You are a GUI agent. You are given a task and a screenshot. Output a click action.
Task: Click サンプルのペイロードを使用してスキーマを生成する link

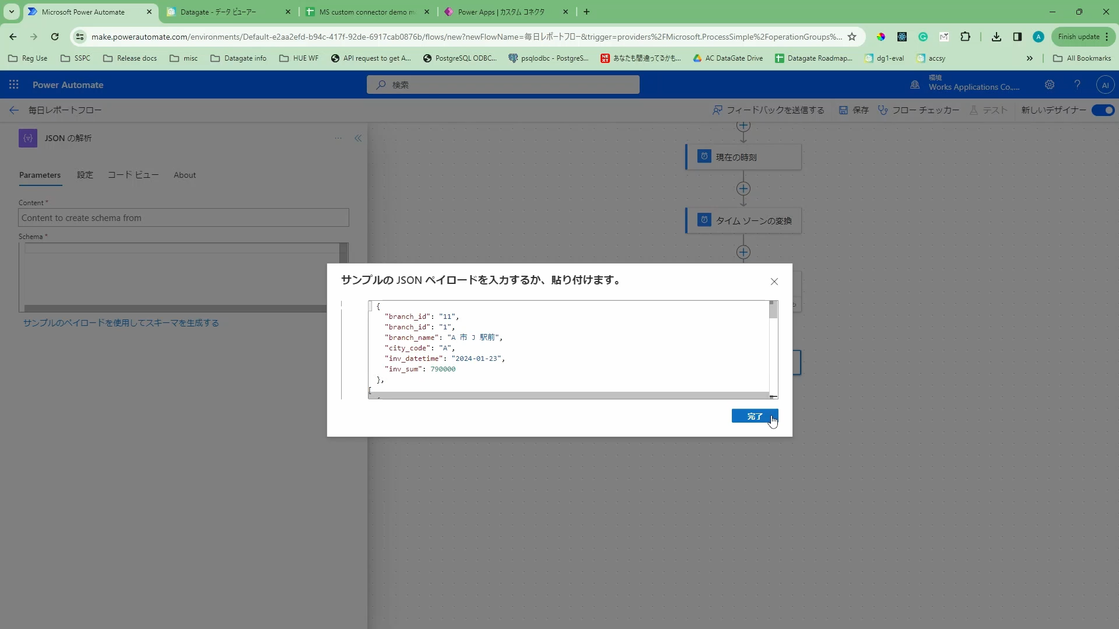(x=121, y=323)
